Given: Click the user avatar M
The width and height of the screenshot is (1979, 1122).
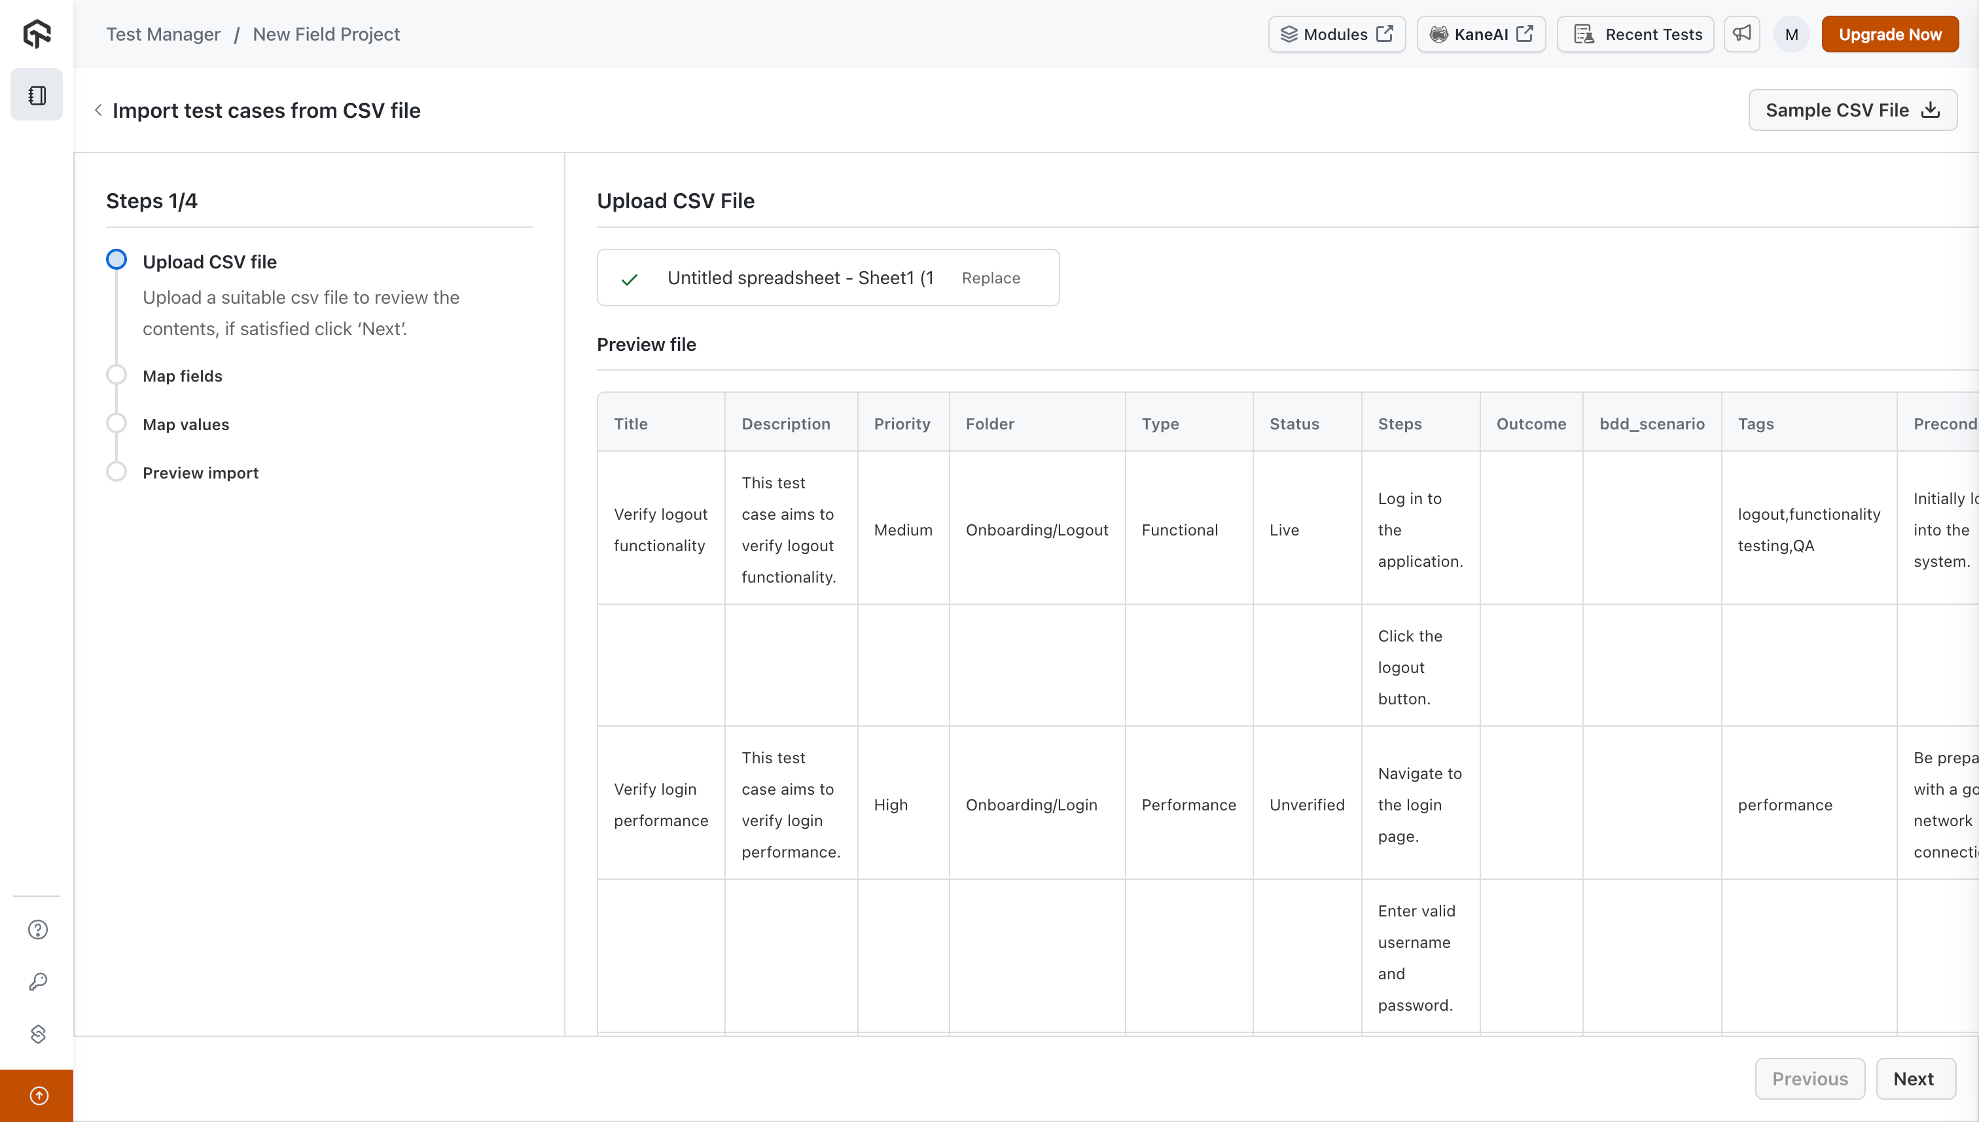Looking at the screenshot, I should [x=1791, y=35].
